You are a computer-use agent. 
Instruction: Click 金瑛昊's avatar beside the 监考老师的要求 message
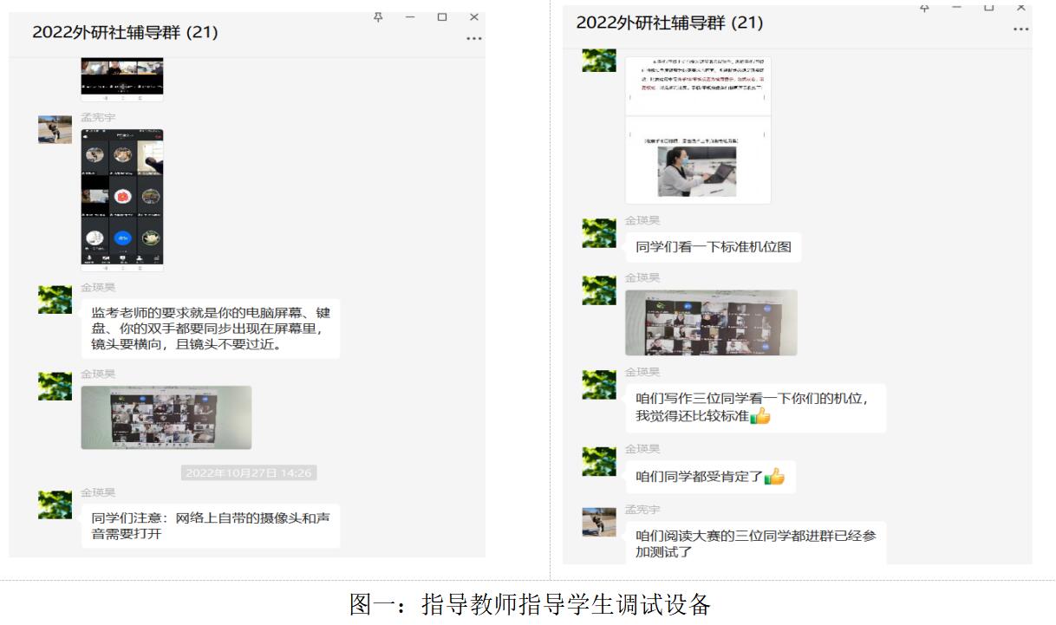(55, 299)
